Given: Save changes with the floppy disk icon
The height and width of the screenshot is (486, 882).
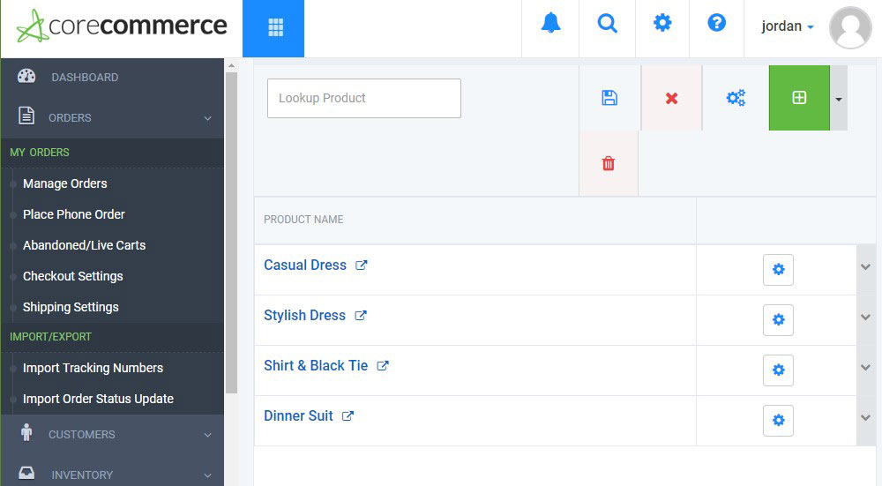Looking at the screenshot, I should pos(609,98).
